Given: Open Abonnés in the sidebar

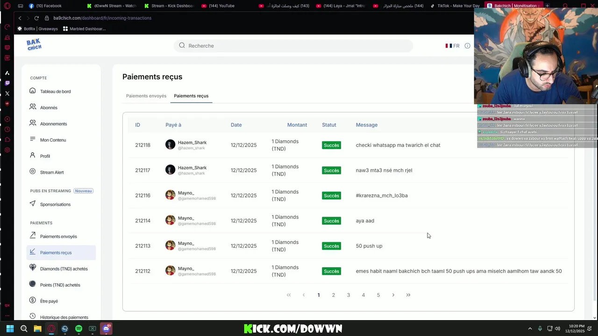Looking at the screenshot, I should 49,107.
